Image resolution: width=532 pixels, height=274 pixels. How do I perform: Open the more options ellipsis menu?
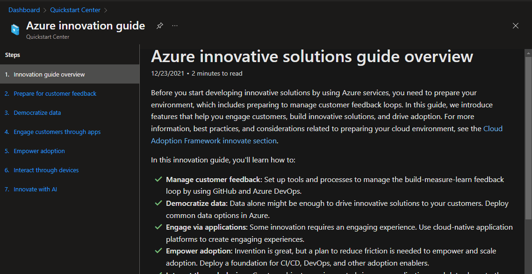click(175, 26)
